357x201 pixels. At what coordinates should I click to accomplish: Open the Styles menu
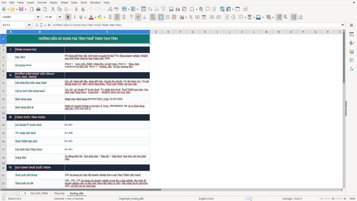tap(54, 2)
